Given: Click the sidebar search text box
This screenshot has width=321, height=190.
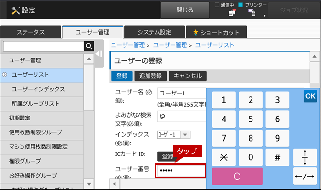Looking at the screenshot, I should (x=44, y=47).
